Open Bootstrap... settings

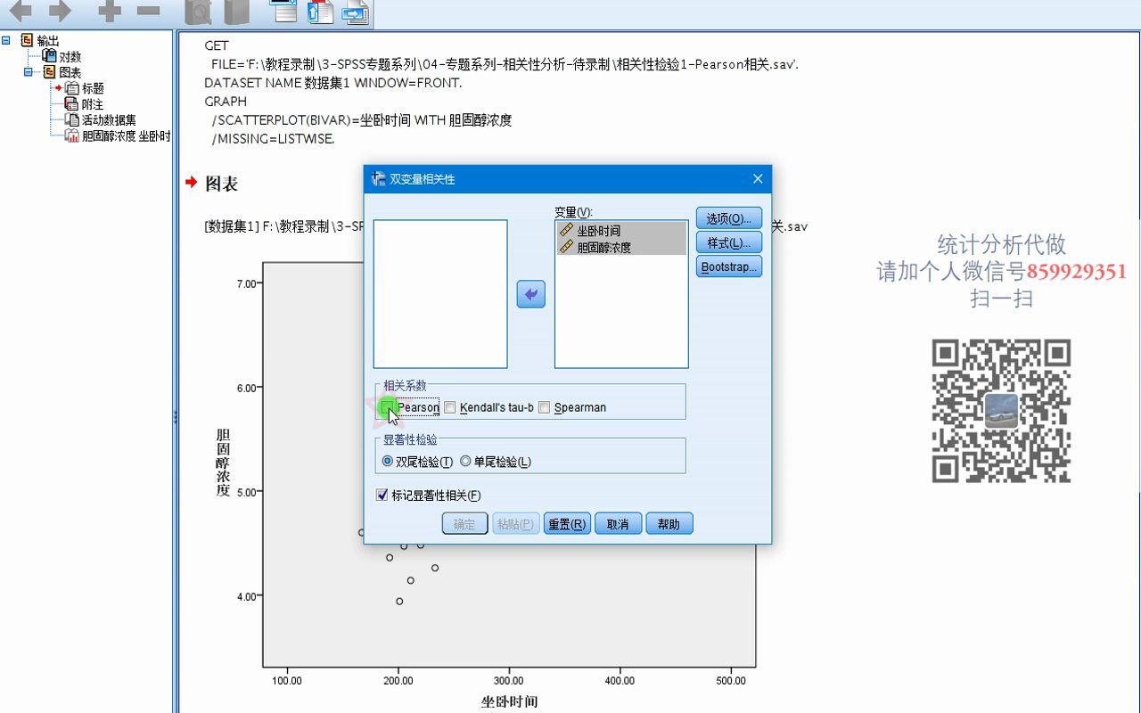[x=729, y=266]
